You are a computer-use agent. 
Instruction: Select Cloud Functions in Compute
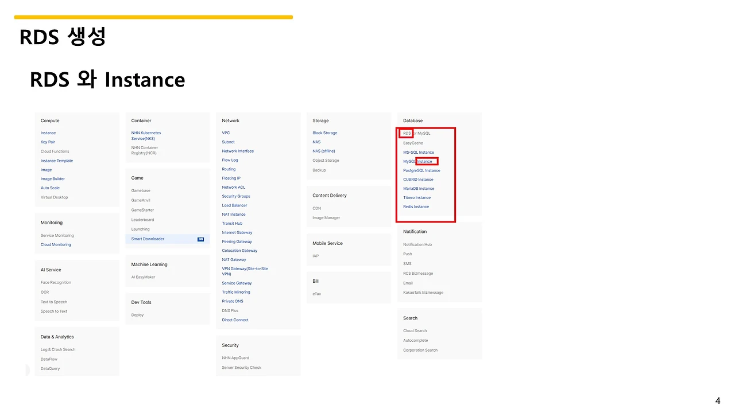coord(55,151)
